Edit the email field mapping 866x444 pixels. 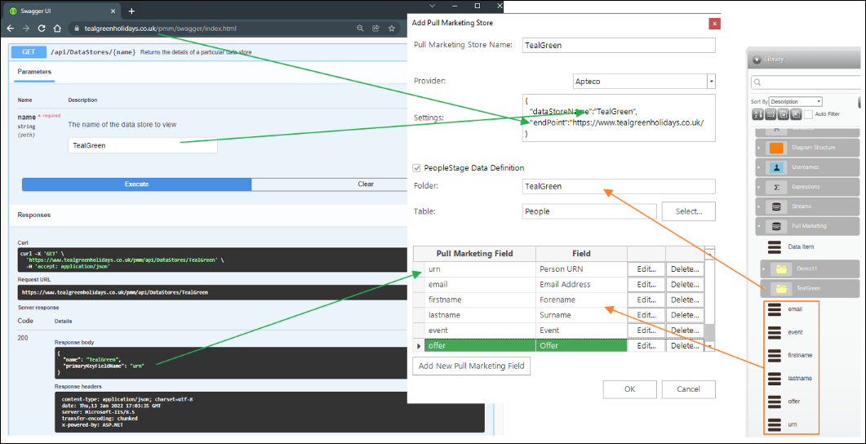pos(646,284)
